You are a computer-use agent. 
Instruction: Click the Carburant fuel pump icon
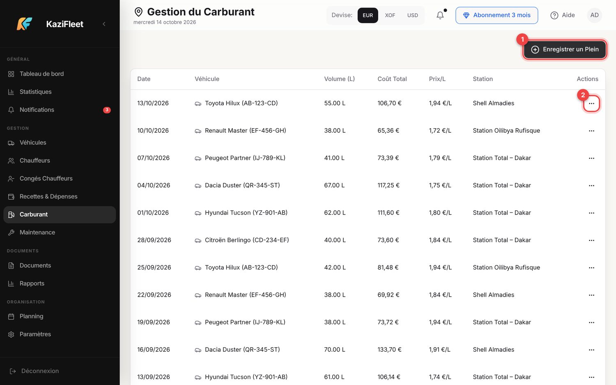[11, 214]
